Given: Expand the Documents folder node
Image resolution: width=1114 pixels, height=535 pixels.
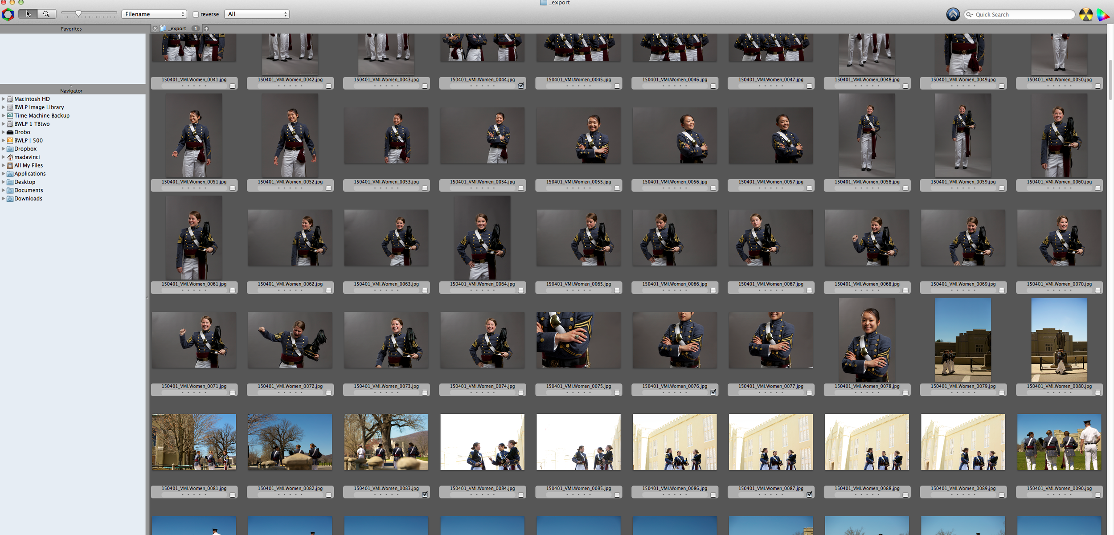Looking at the screenshot, I should click(3, 190).
